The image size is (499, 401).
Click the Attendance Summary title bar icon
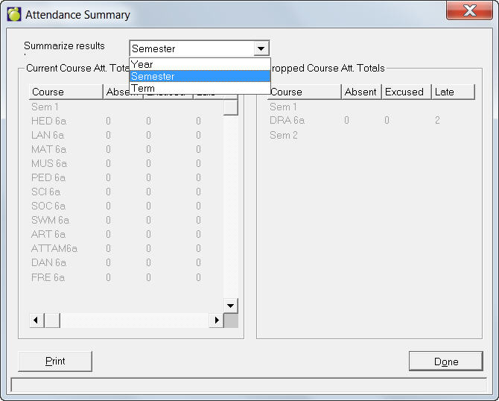point(13,14)
